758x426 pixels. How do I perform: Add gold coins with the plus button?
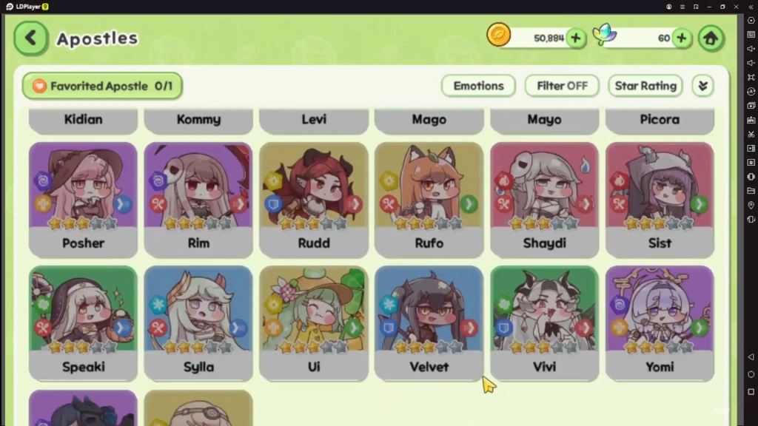click(x=575, y=38)
